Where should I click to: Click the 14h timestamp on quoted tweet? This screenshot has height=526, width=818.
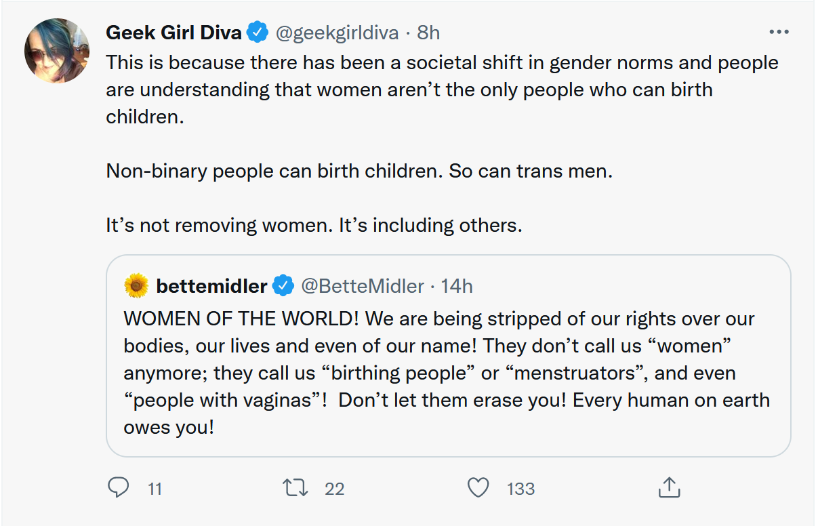coord(457,286)
